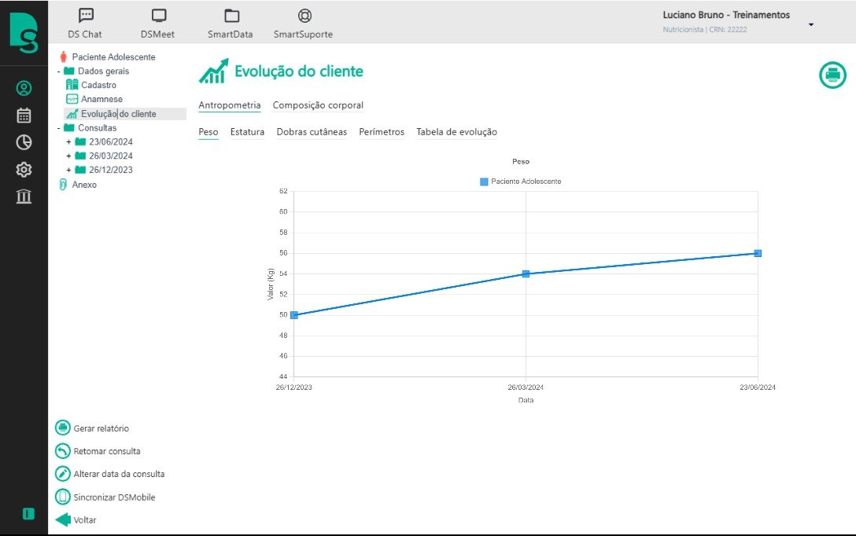Image resolution: width=856 pixels, height=536 pixels.
Task: Click the Sincronizar DSMobile phone icon
Action: pos(63,497)
